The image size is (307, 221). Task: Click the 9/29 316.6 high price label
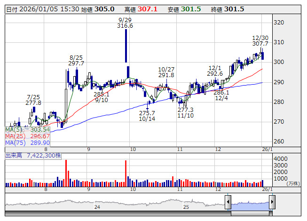tap(125, 23)
